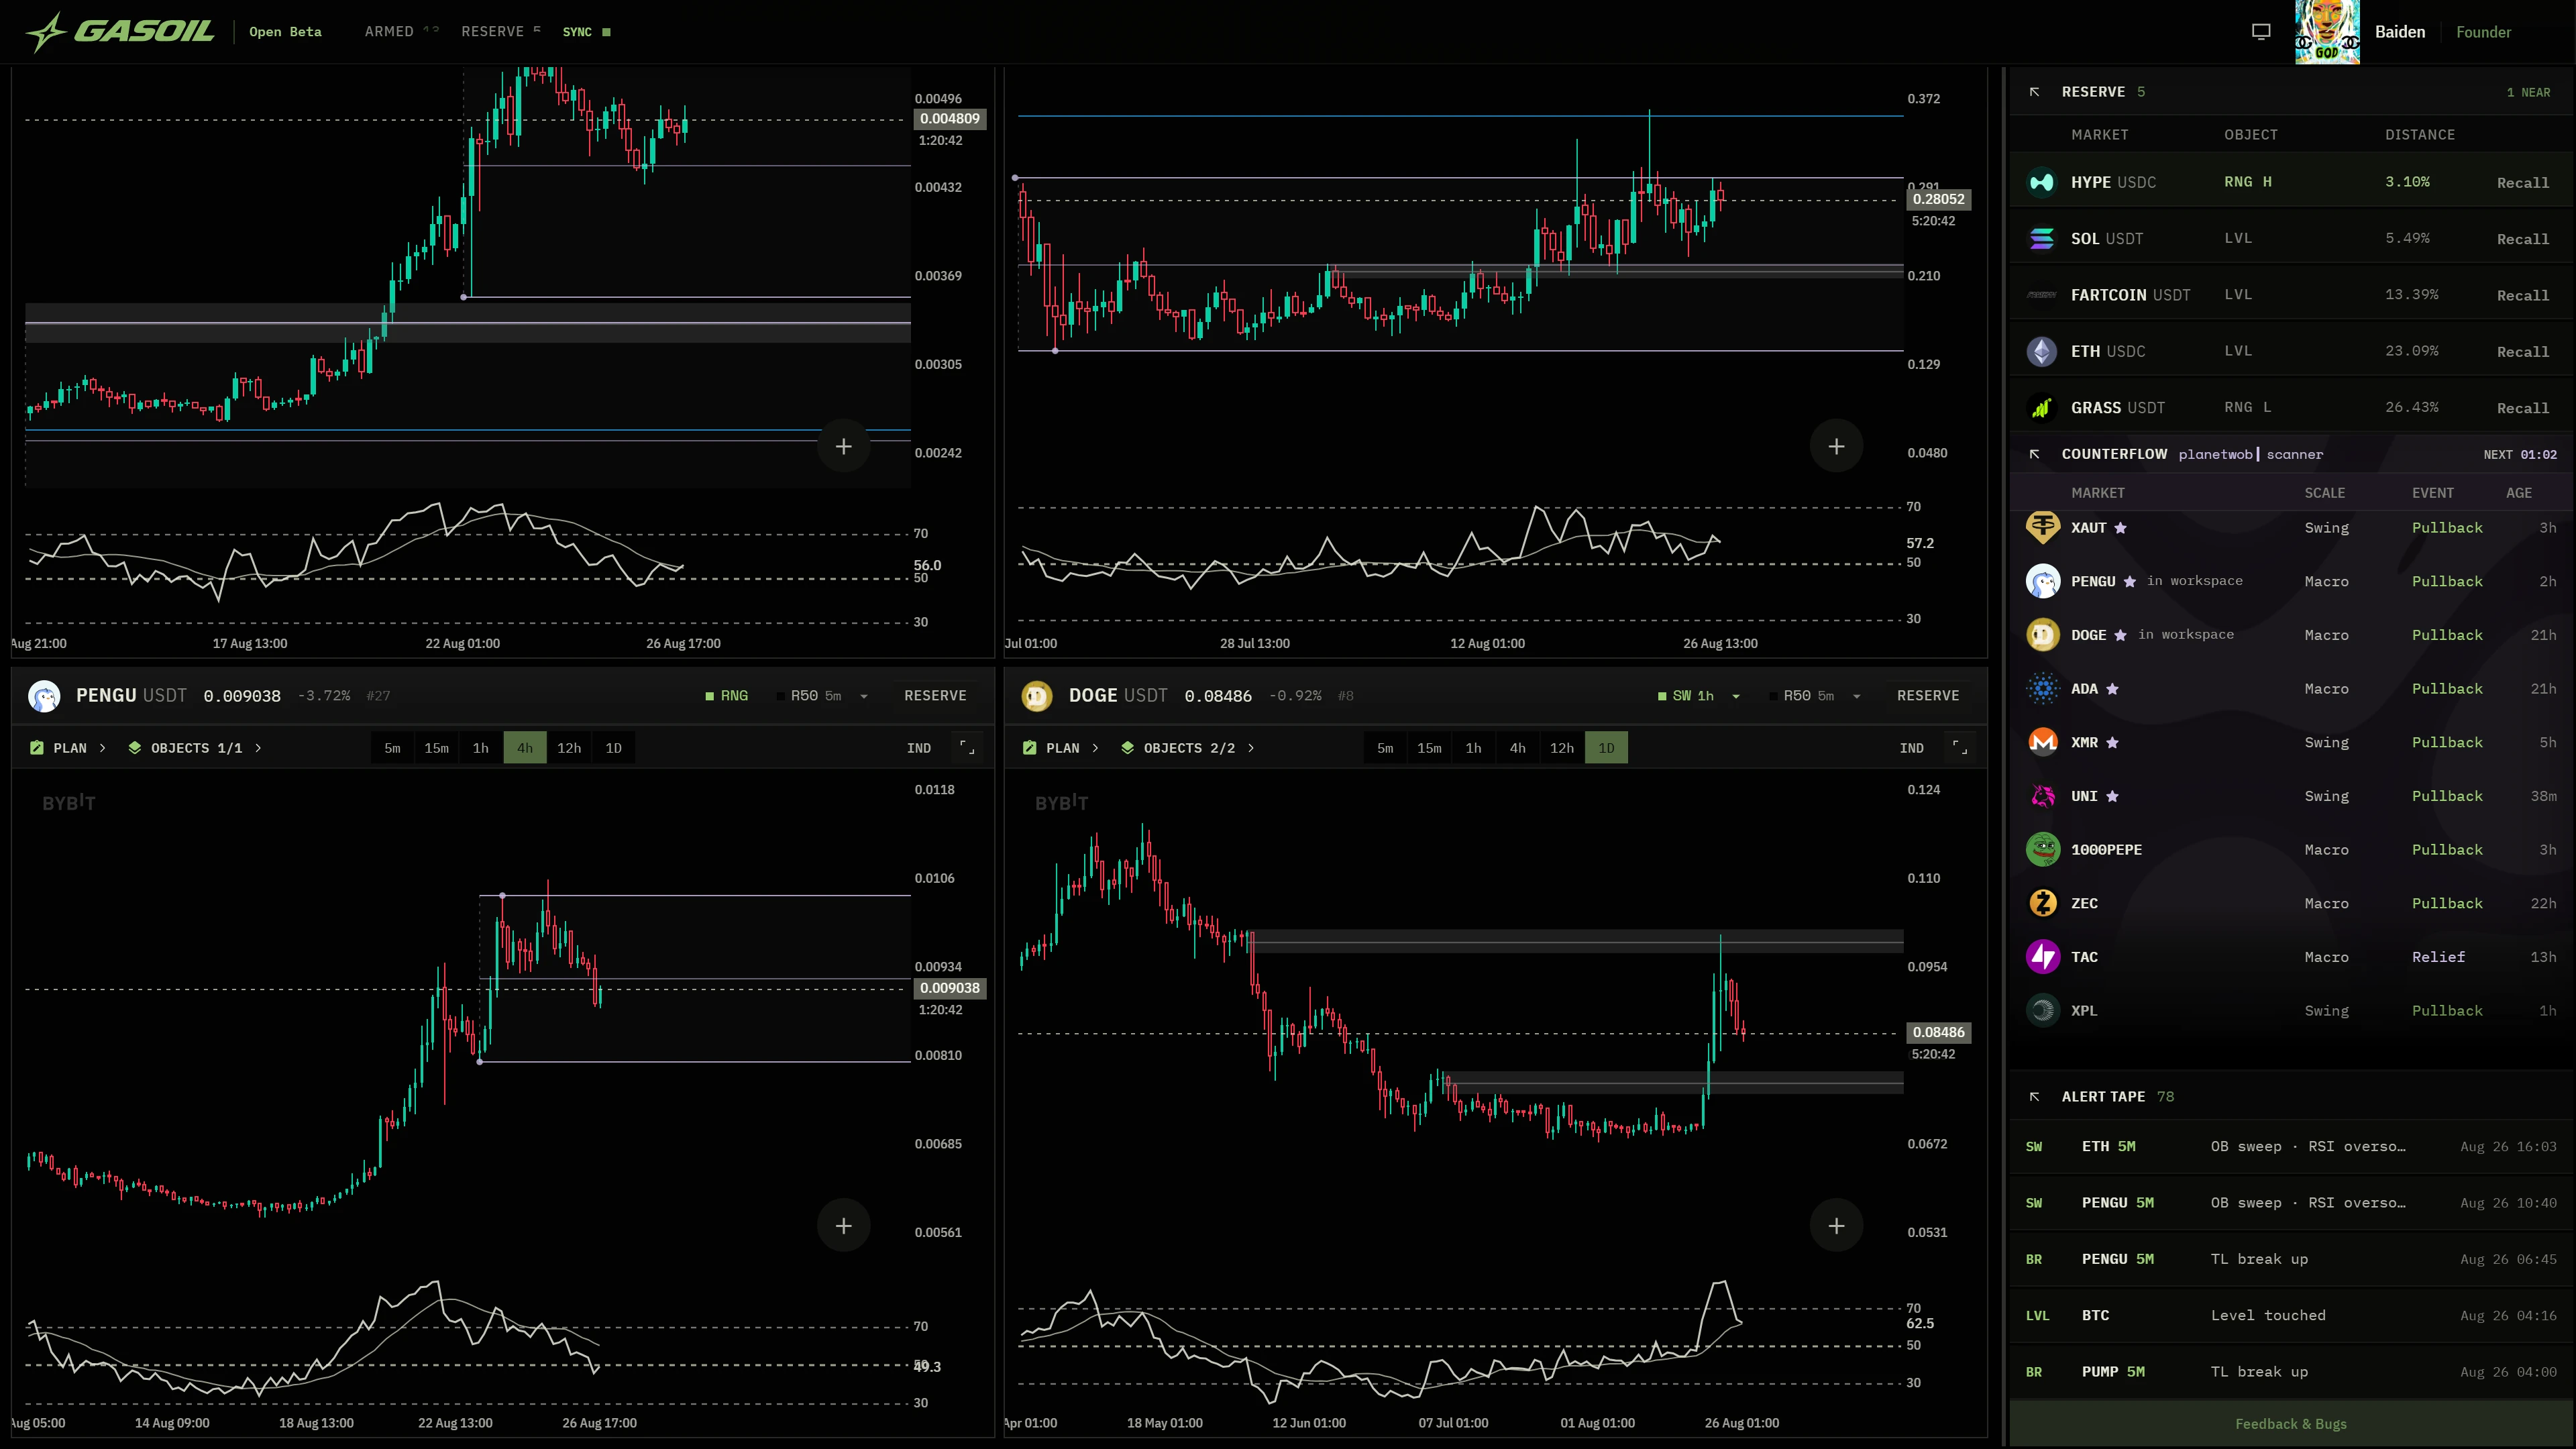Open the ARMED tab in header
This screenshot has height=1449, width=2576.
point(402,32)
